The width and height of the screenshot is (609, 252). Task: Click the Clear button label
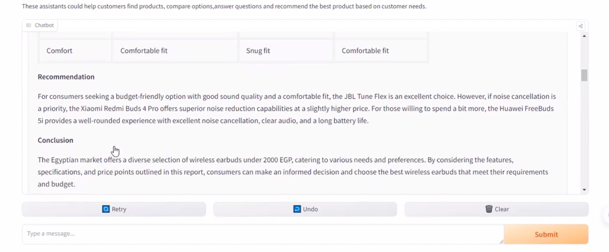click(502, 209)
